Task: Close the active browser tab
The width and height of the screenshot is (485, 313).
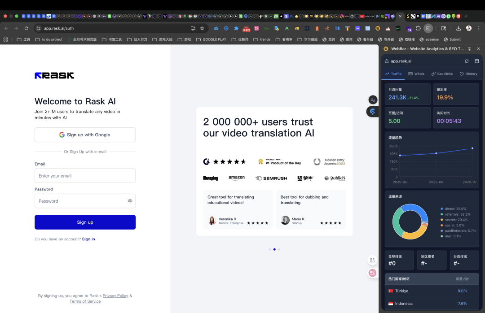Action: point(400,16)
